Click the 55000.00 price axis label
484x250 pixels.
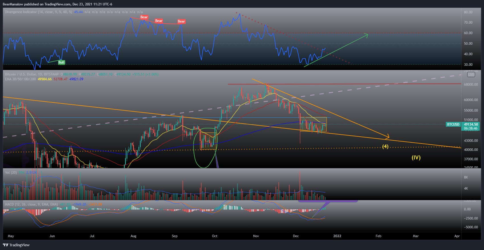(x=471, y=110)
